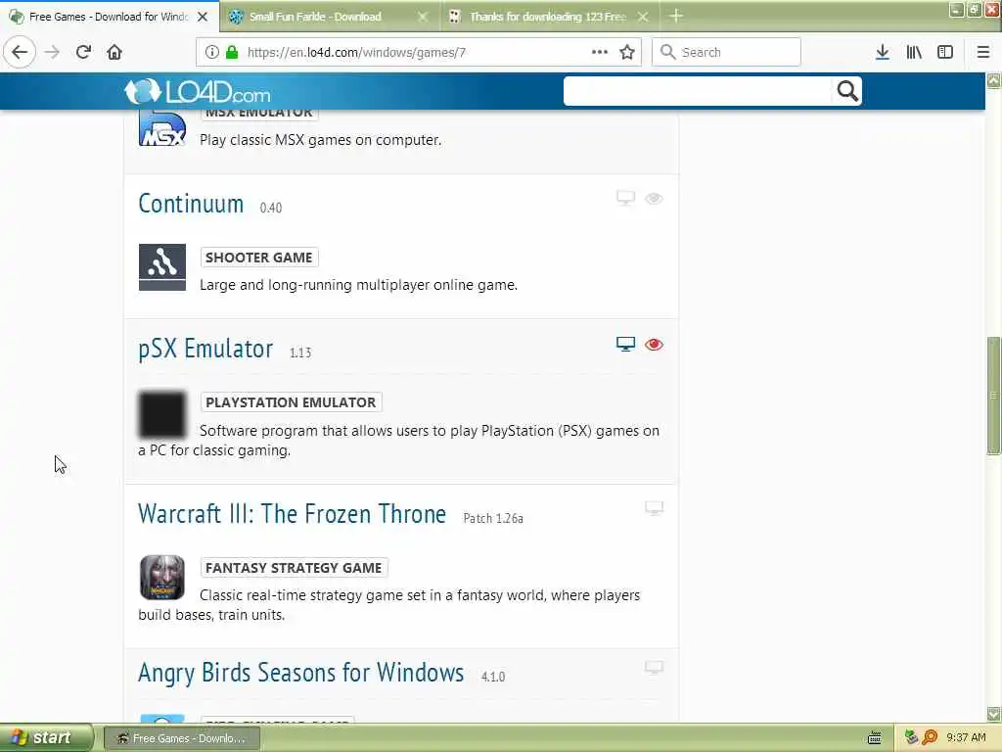Open the Firefox hamburger menu
Image resolution: width=1002 pixels, height=752 pixels.
[x=982, y=52]
